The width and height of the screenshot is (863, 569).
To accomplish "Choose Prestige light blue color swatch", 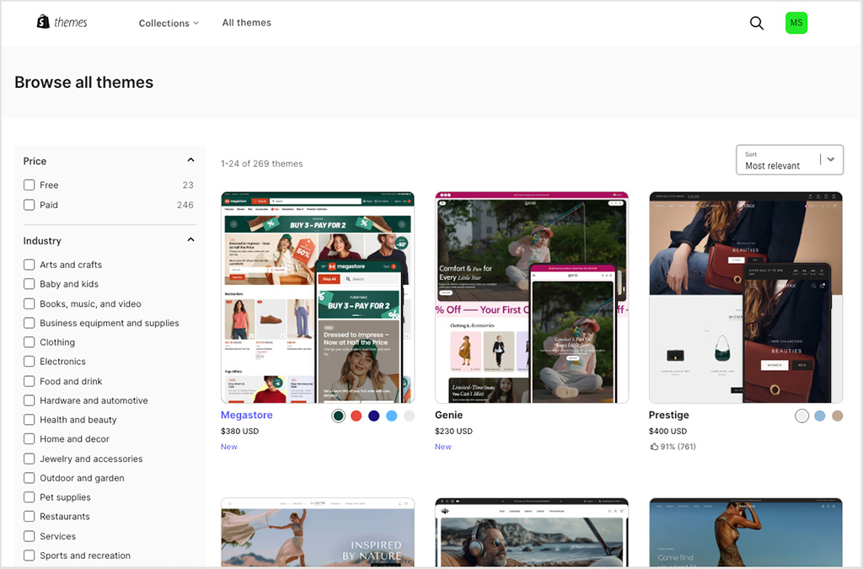I will pos(819,416).
